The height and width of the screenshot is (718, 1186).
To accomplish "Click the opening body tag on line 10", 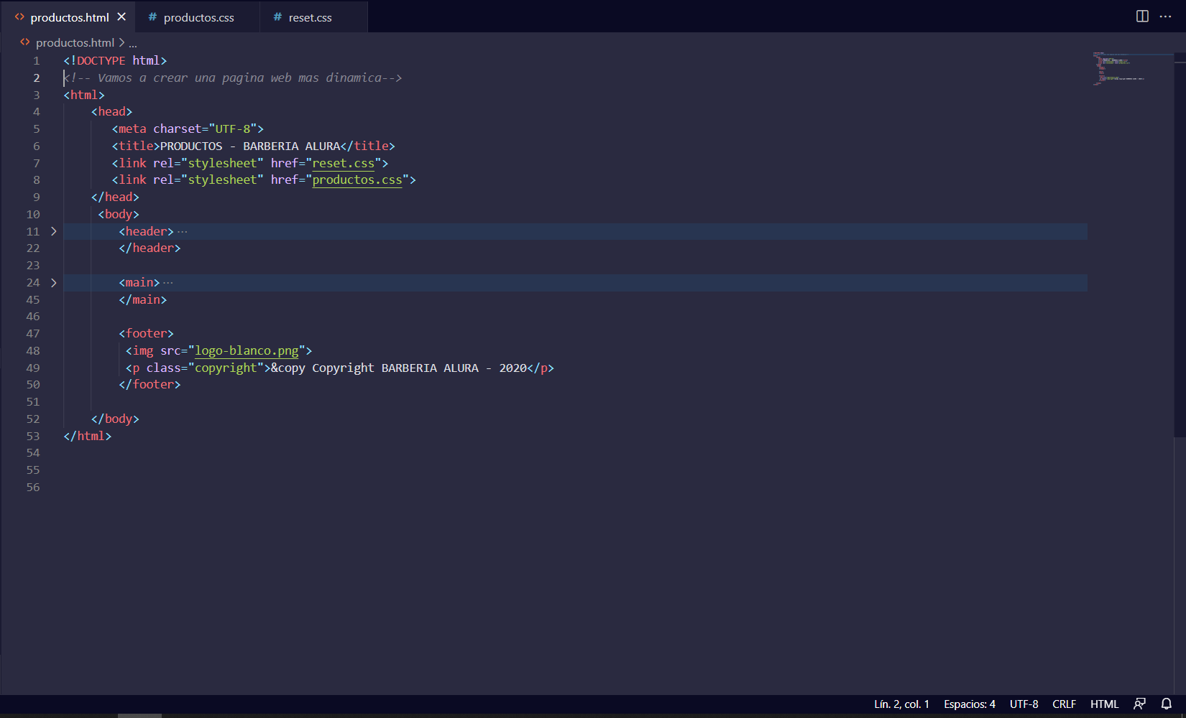I will (119, 215).
